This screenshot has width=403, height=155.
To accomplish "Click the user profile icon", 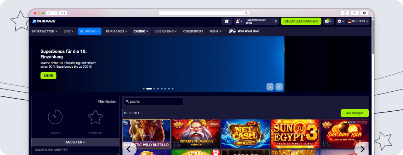I will click(x=239, y=21).
